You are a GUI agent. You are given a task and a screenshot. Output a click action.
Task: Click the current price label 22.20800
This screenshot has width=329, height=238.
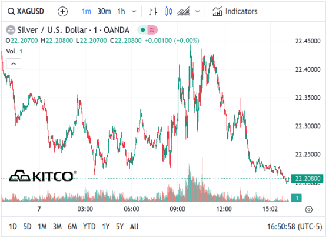click(x=307, y=179)
